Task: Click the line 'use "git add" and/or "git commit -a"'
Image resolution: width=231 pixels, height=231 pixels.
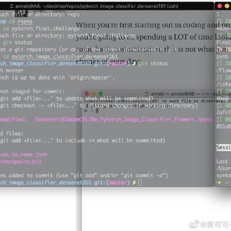Action: point(113,175)
